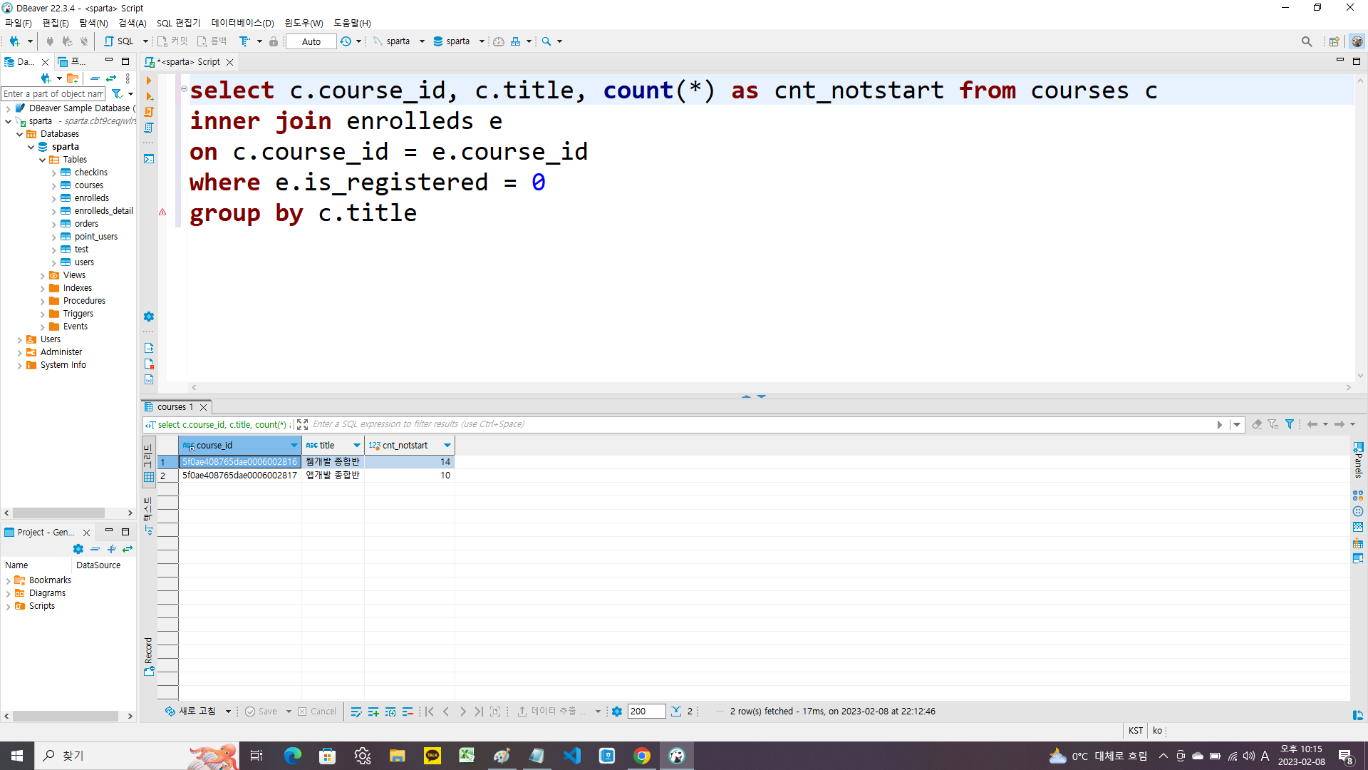1368x770 pixels.
Task: Click the results filter funnel icon
Action: pos(1290,424)
